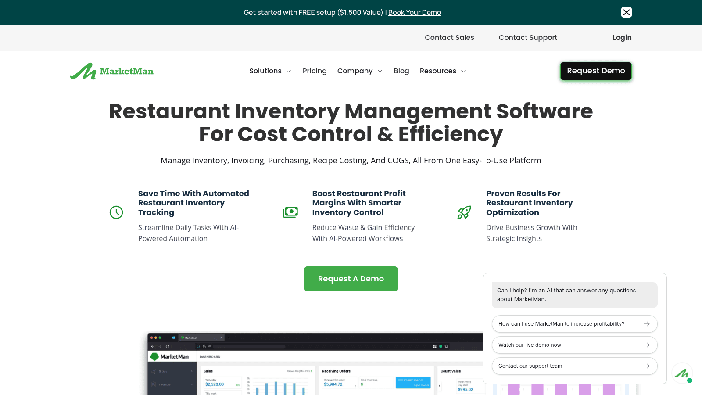Click the Login link

click(622, 38)
